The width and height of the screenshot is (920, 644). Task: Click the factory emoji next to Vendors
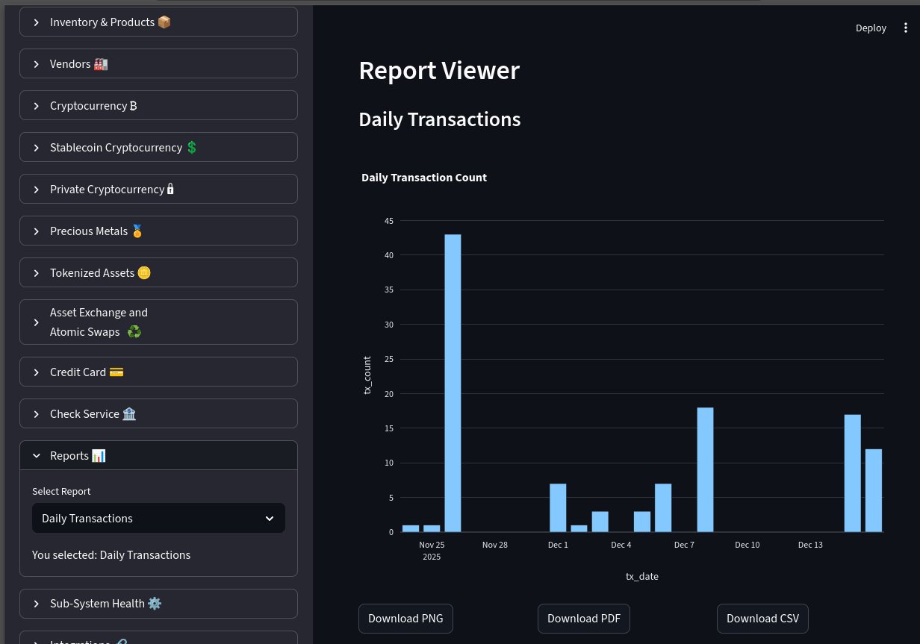101,64
